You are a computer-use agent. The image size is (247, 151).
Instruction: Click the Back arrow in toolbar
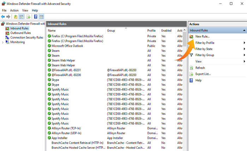3,17
